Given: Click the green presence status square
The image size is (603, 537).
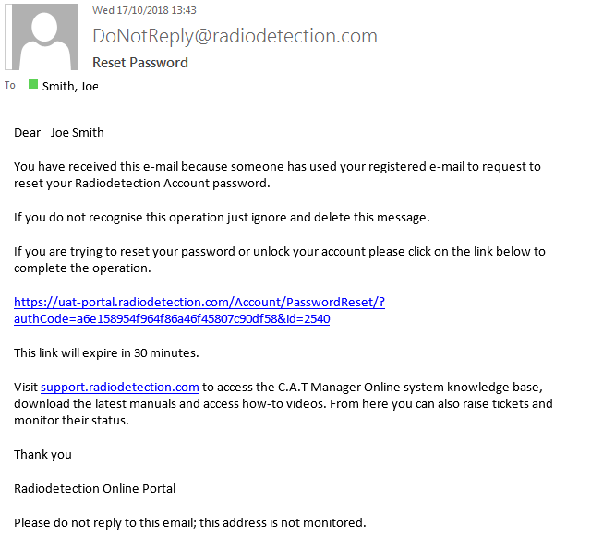Looking at the screenshot, I should [x=33, y=84].
